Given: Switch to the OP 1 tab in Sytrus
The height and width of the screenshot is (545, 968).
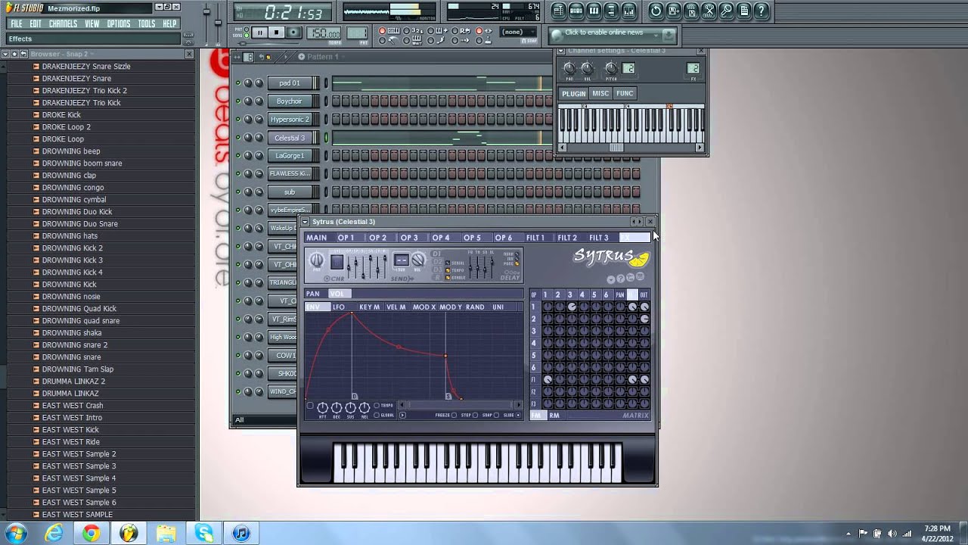Looking at the screenshot, I should coord(346,238).
